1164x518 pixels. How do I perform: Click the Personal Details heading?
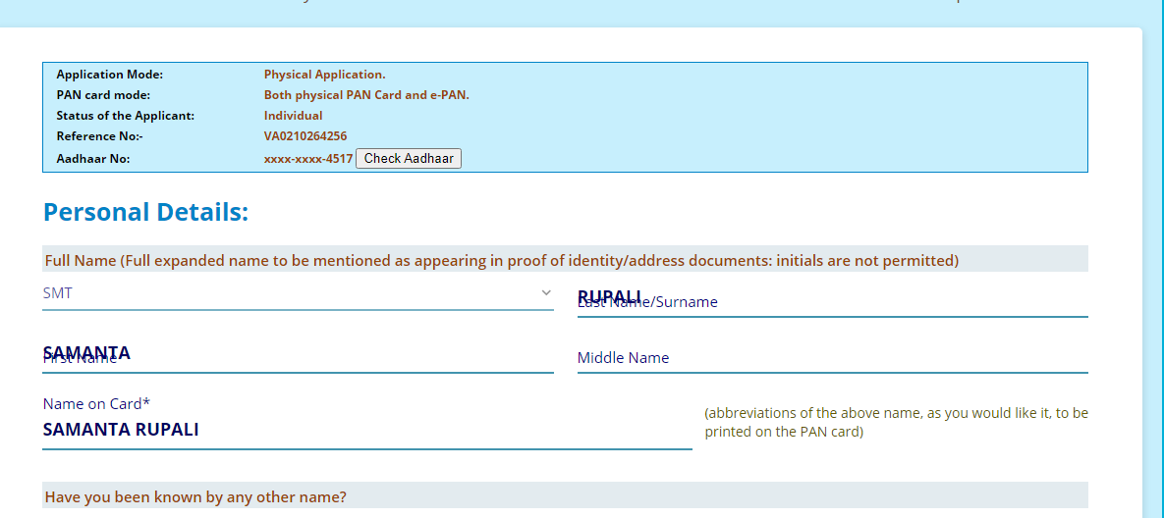coord(145,212)
